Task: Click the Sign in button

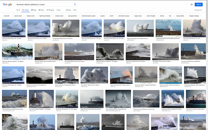Action: [198, 5]
